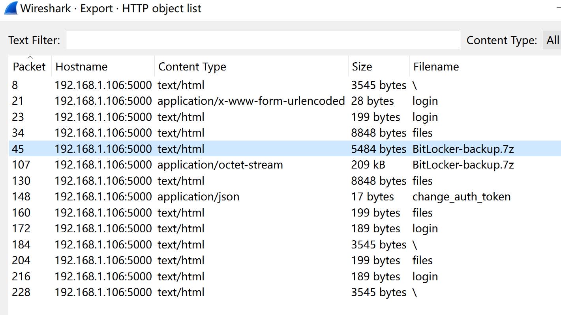Select packet 216 login row

tap(285, 276)
